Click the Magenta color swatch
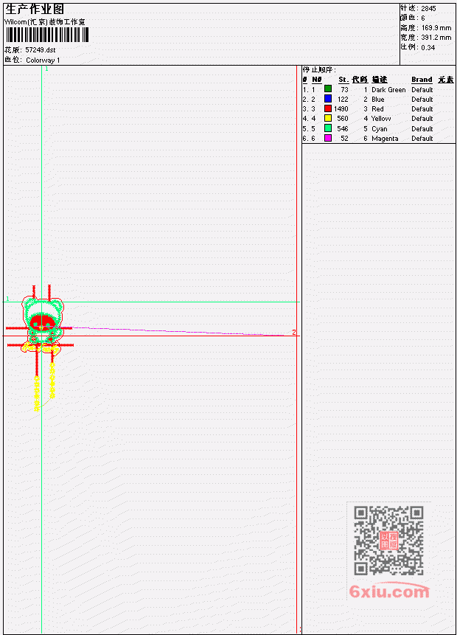Screen dimensions: 457x635 328,138
